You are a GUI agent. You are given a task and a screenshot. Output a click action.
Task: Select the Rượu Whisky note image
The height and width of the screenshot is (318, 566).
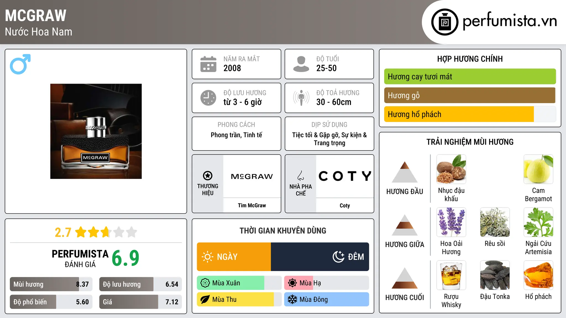[451, 275]
